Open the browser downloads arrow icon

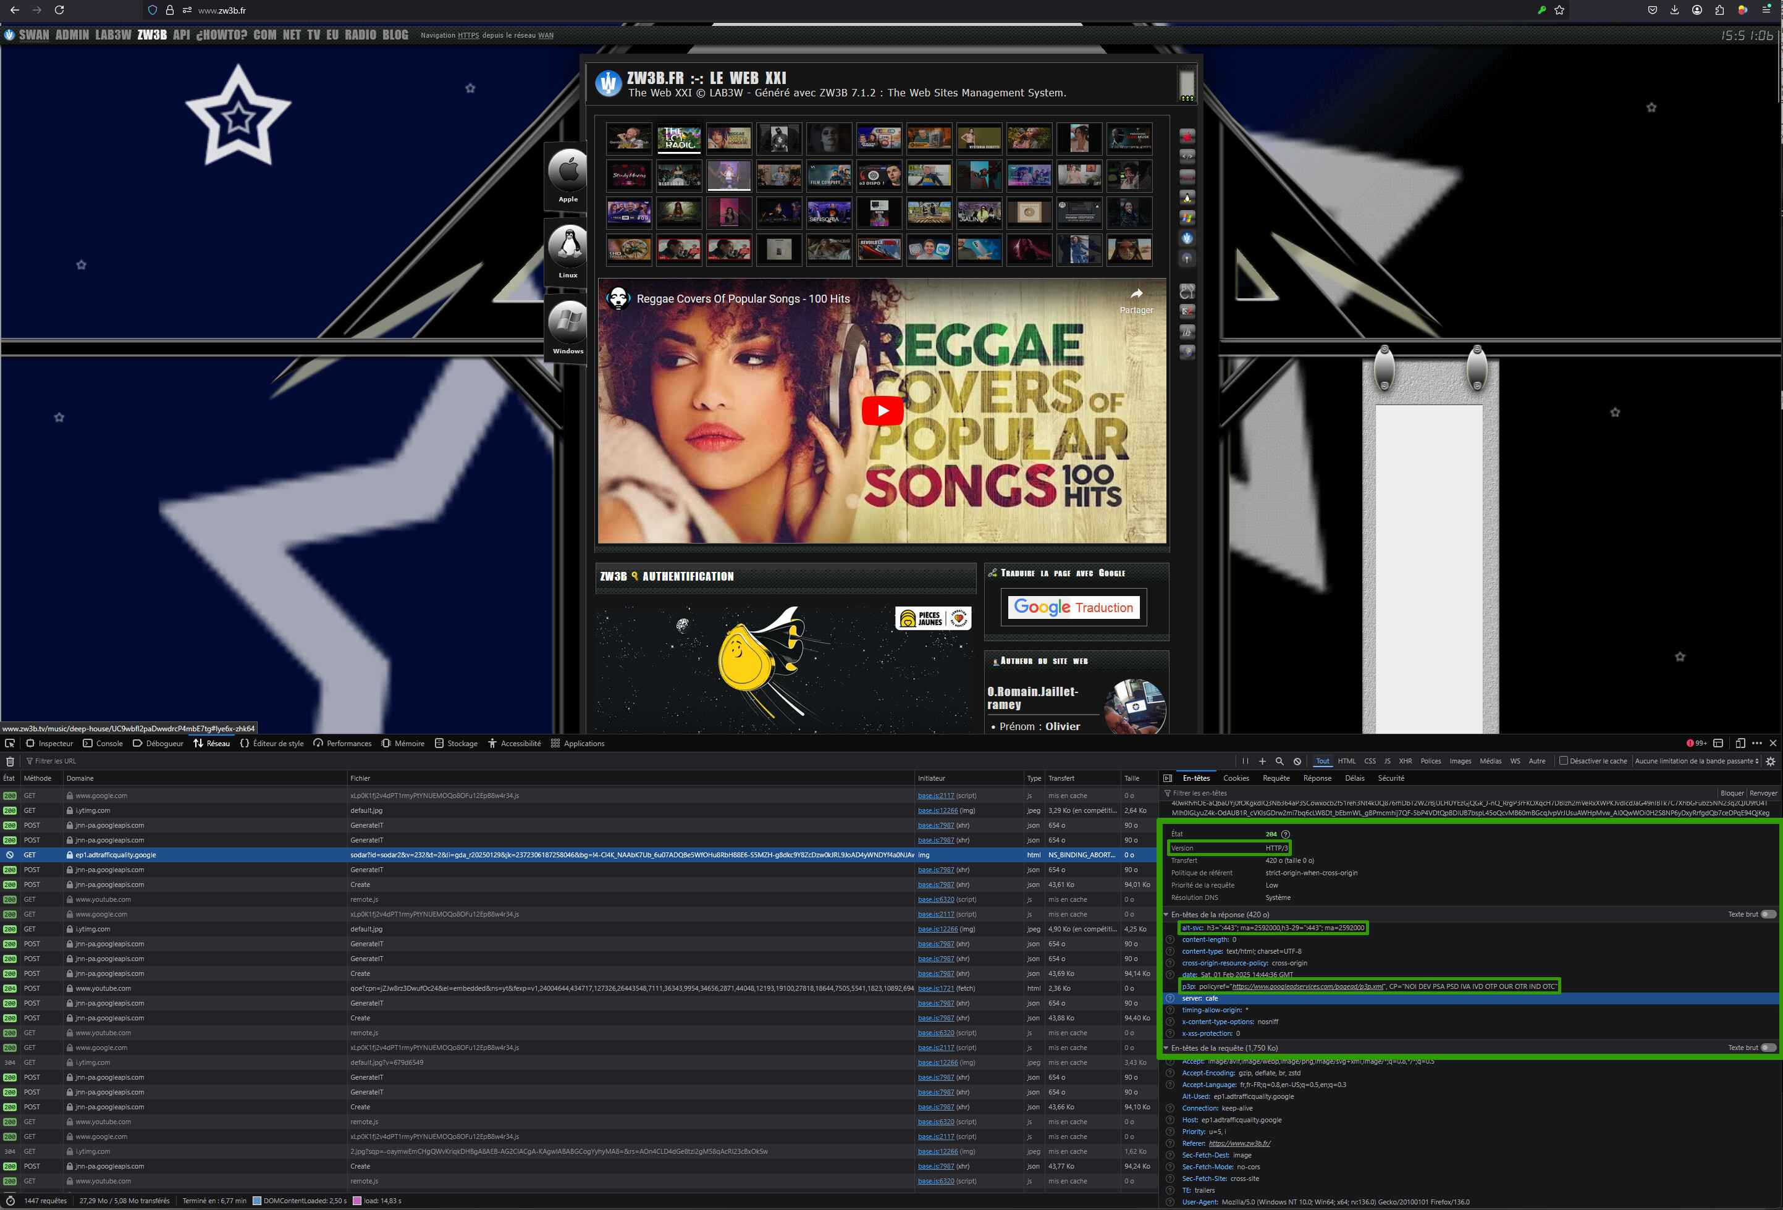(x=1675, y=10)
